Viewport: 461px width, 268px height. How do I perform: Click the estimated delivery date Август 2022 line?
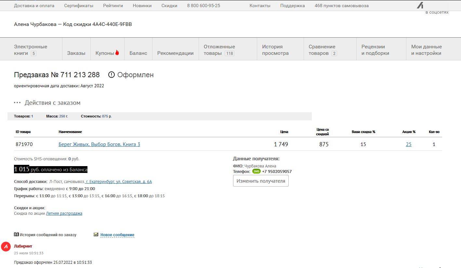[x=59, y=86]
